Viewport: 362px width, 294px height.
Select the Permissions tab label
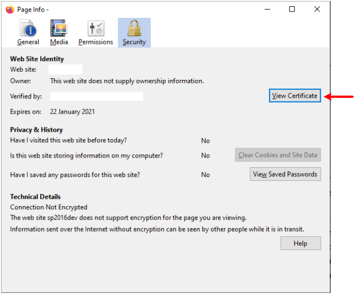point(96,42)
